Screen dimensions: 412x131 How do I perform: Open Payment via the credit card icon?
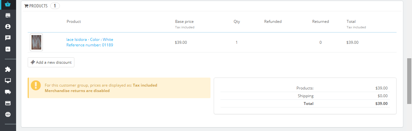pos(8,103)
